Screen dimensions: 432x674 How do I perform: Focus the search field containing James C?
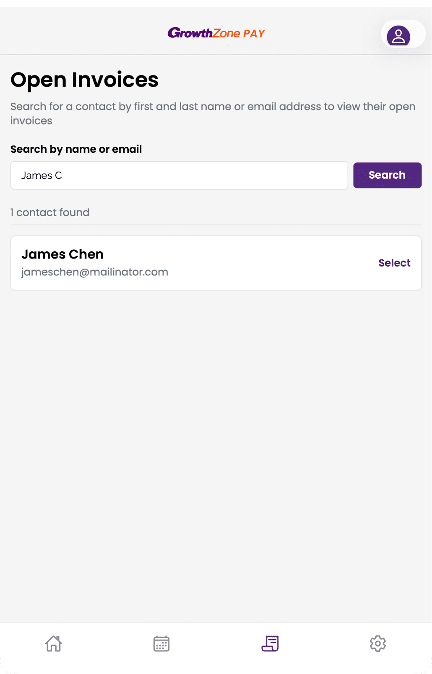(x=179, y=175)
